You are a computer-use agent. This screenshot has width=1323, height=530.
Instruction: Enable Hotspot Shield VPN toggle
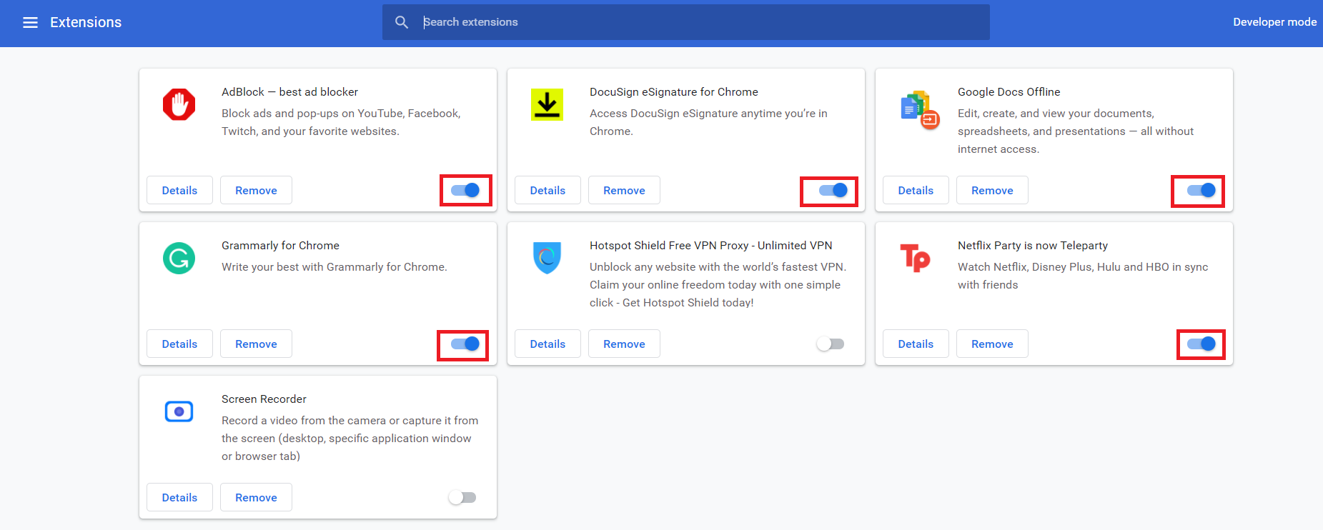point(831,344)
